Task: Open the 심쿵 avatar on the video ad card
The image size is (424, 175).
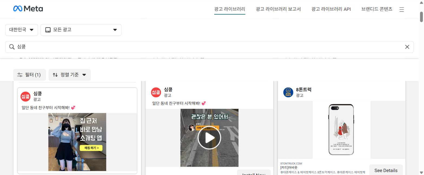Action: coord(156,92)
